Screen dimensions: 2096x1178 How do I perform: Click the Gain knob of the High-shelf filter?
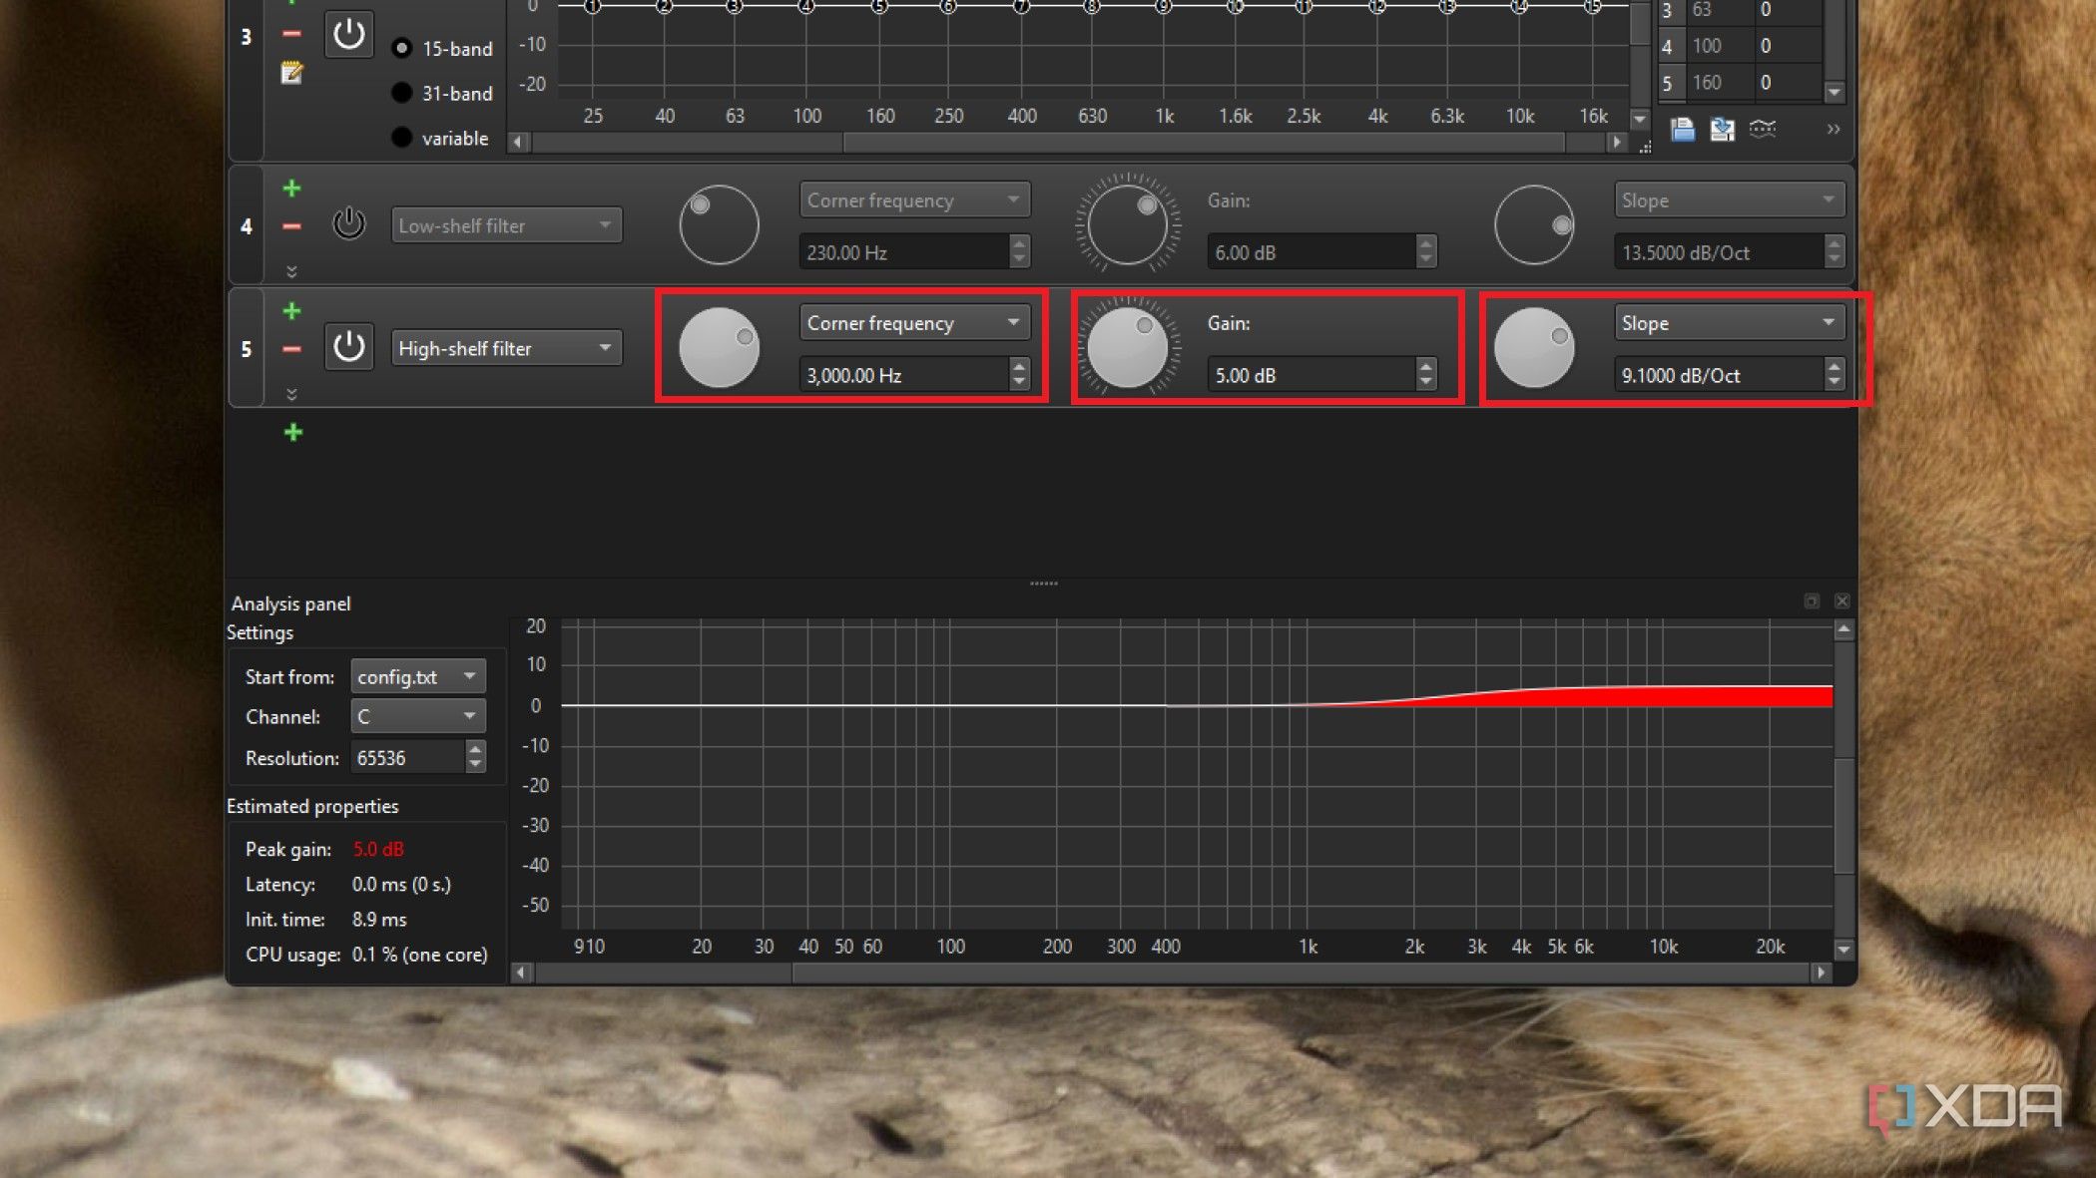point(1128,347)
